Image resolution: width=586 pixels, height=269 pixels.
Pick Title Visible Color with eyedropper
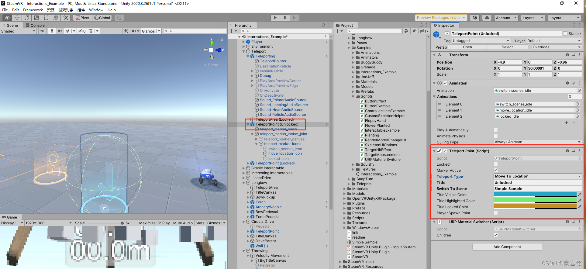pyautogui.click(x=580, y=195)
